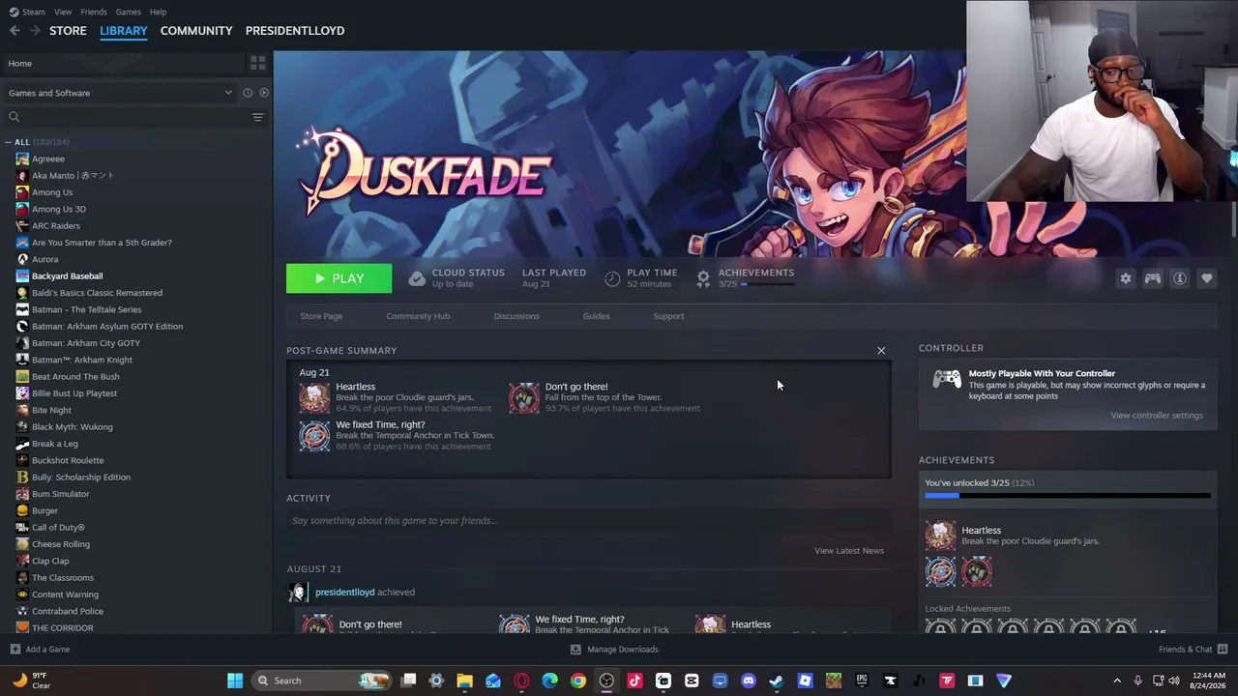
Task: Open Friends & Chat window icon
Action: pyautogui.click(x=1223, y=649)
